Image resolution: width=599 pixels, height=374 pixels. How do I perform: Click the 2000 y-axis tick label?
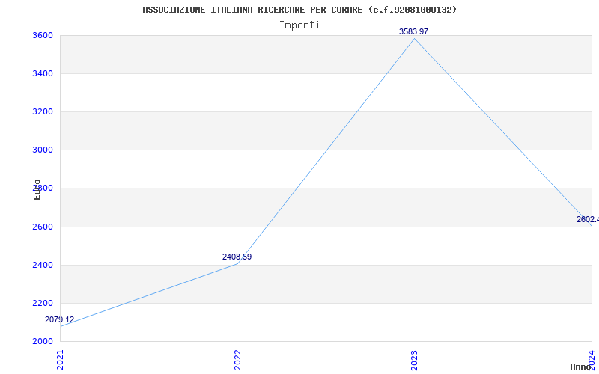(42, 341)
